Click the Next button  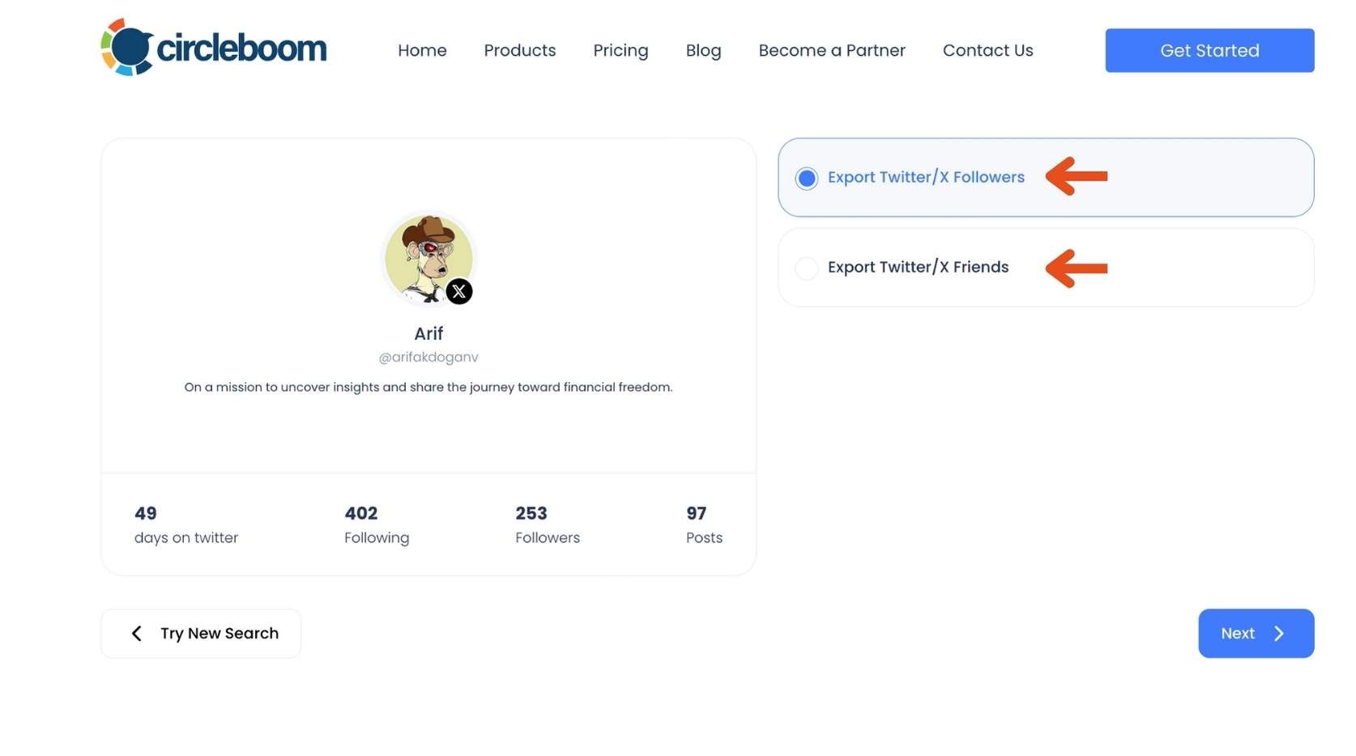(x=1256, y=634)
